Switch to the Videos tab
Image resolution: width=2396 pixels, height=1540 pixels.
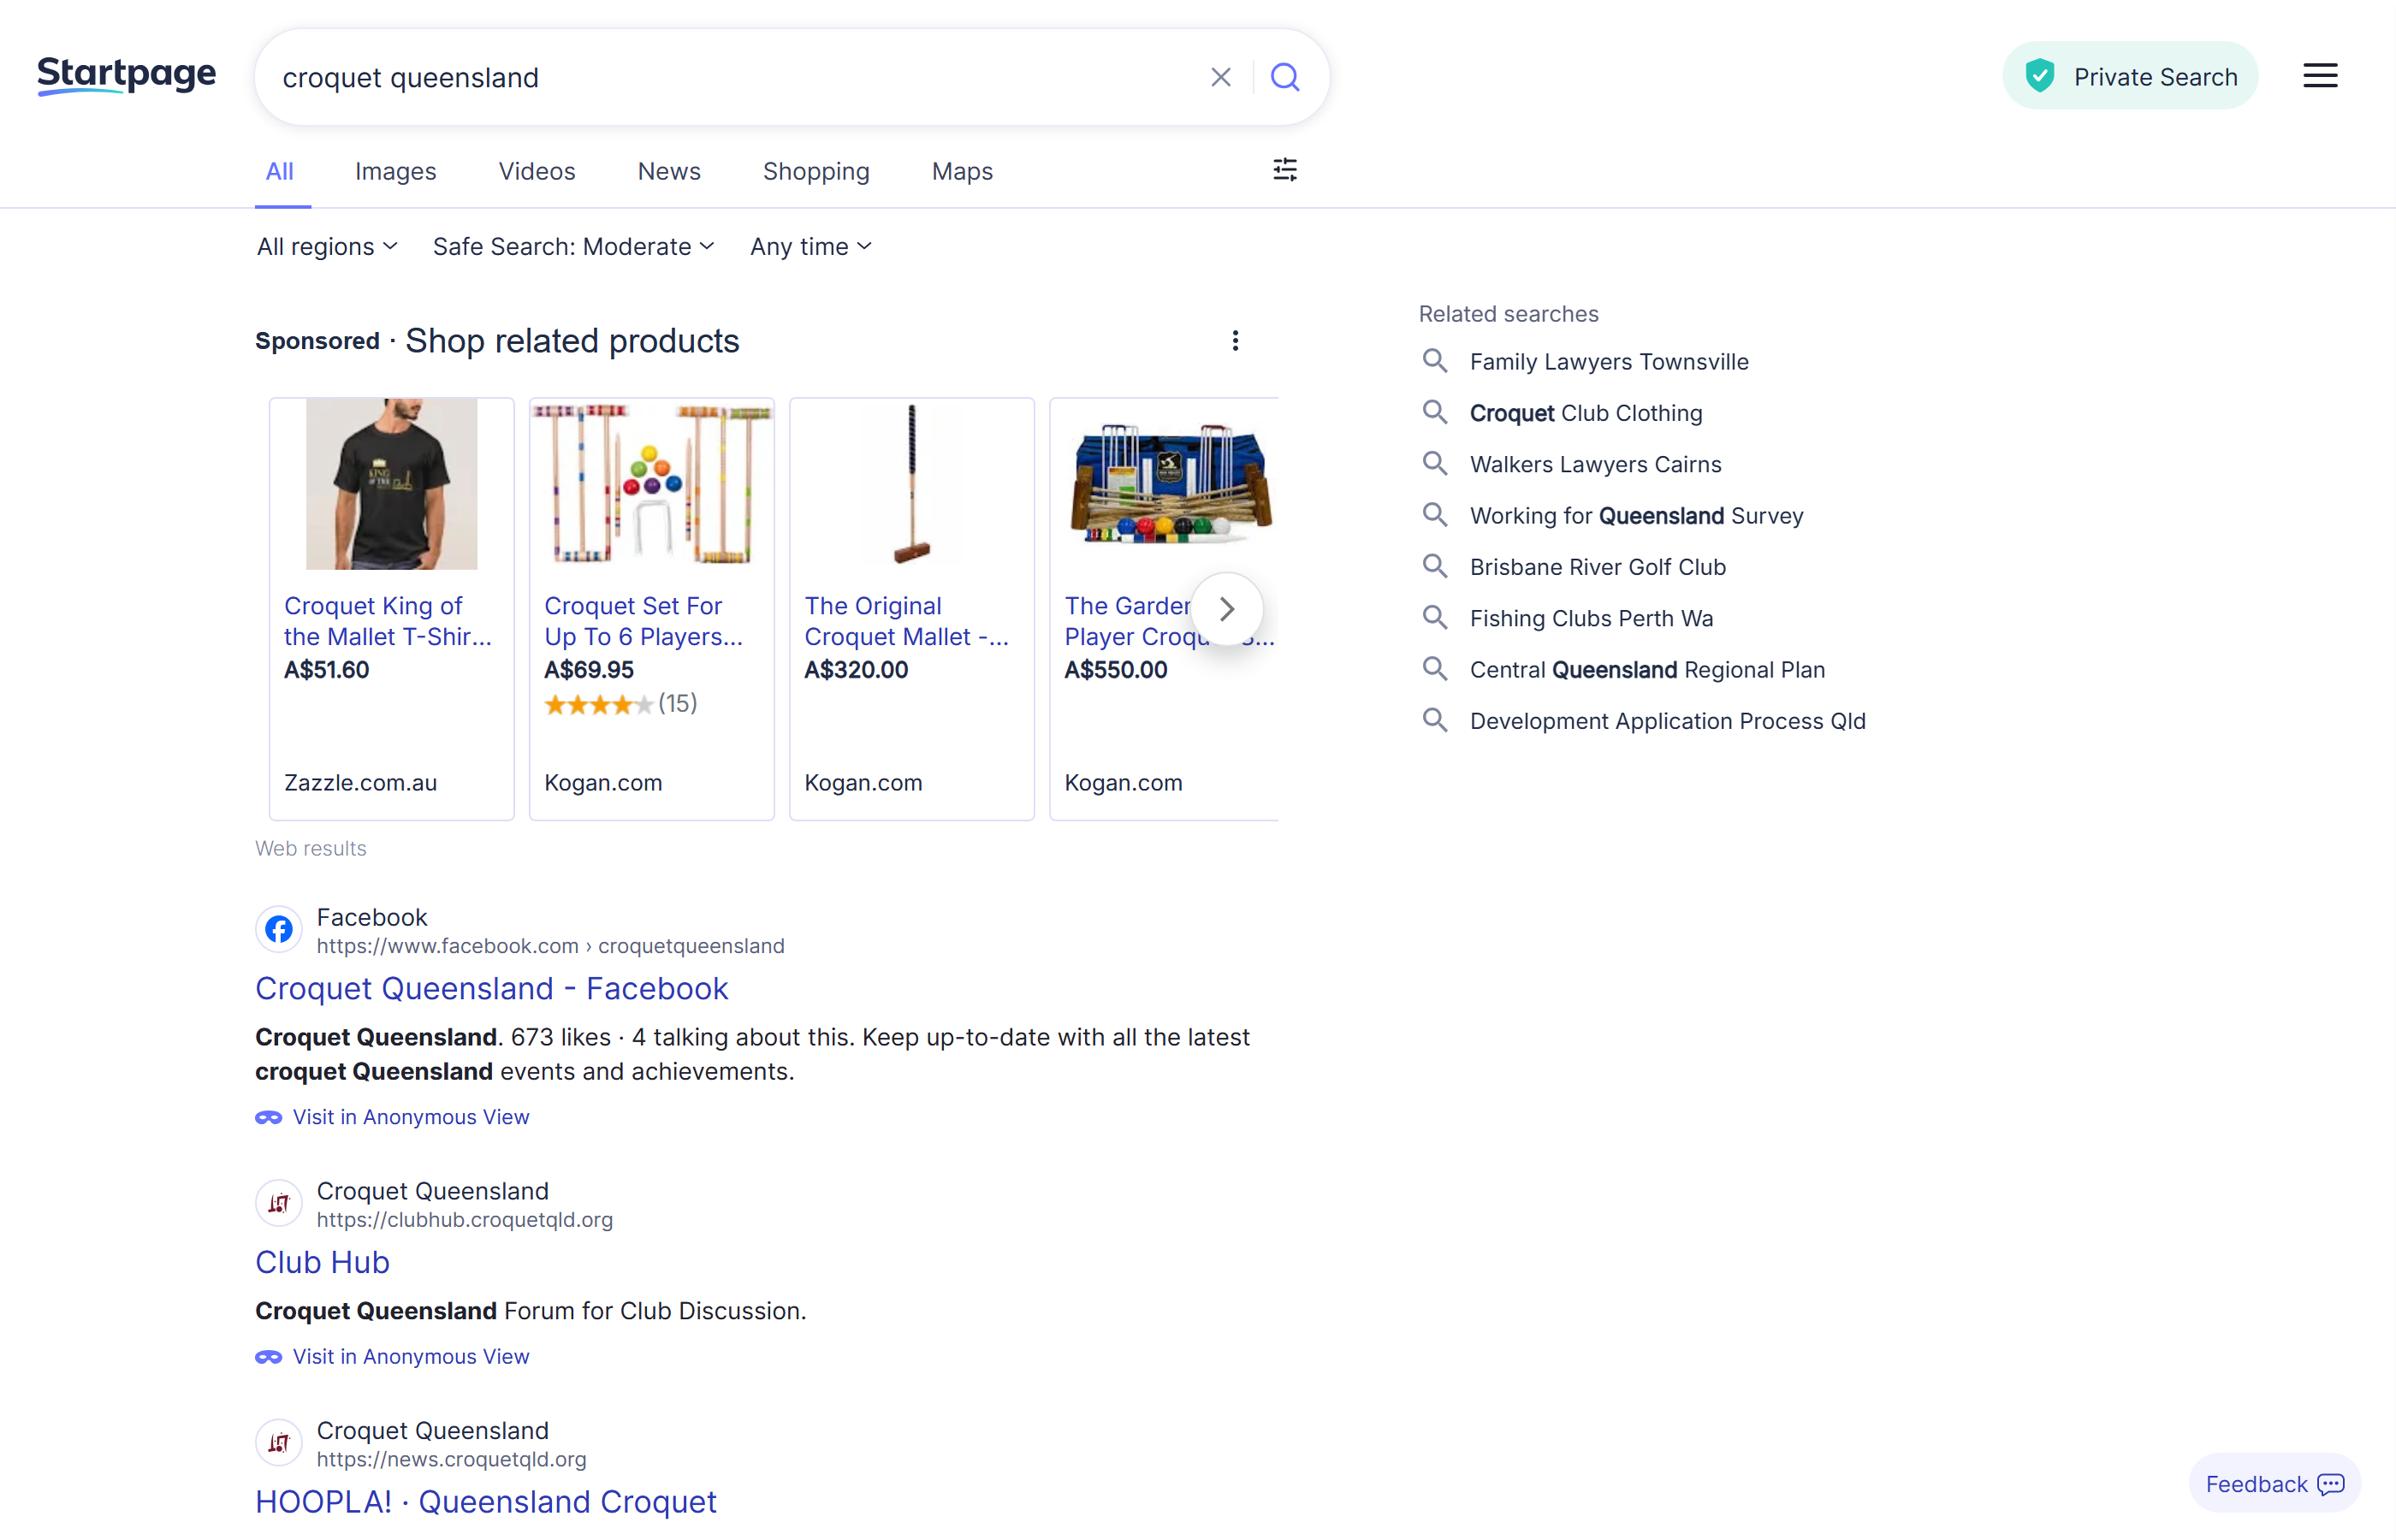click(x=537, y=172)
